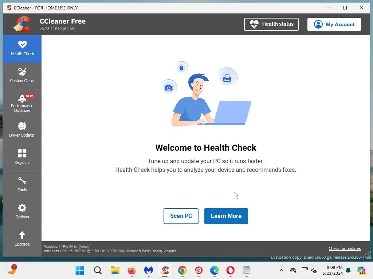Launch Firefox from taskbar

click(132, 270)
